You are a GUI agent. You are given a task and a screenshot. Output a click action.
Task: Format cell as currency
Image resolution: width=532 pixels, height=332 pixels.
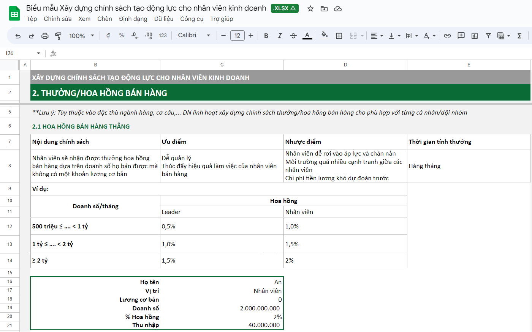tap(108, 35)
